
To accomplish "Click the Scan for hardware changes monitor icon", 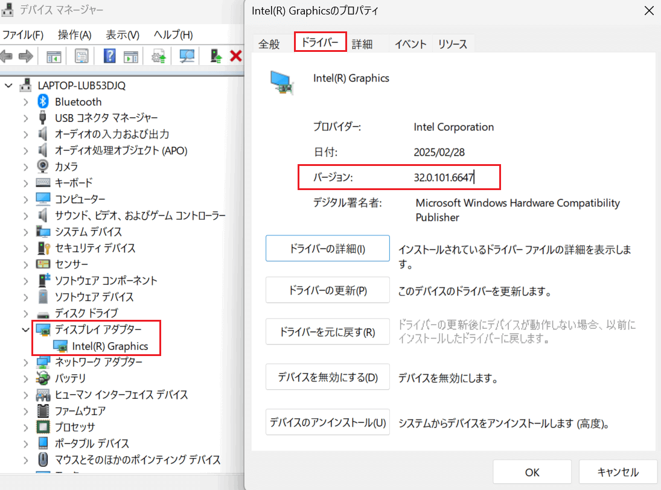I will 187,56.
